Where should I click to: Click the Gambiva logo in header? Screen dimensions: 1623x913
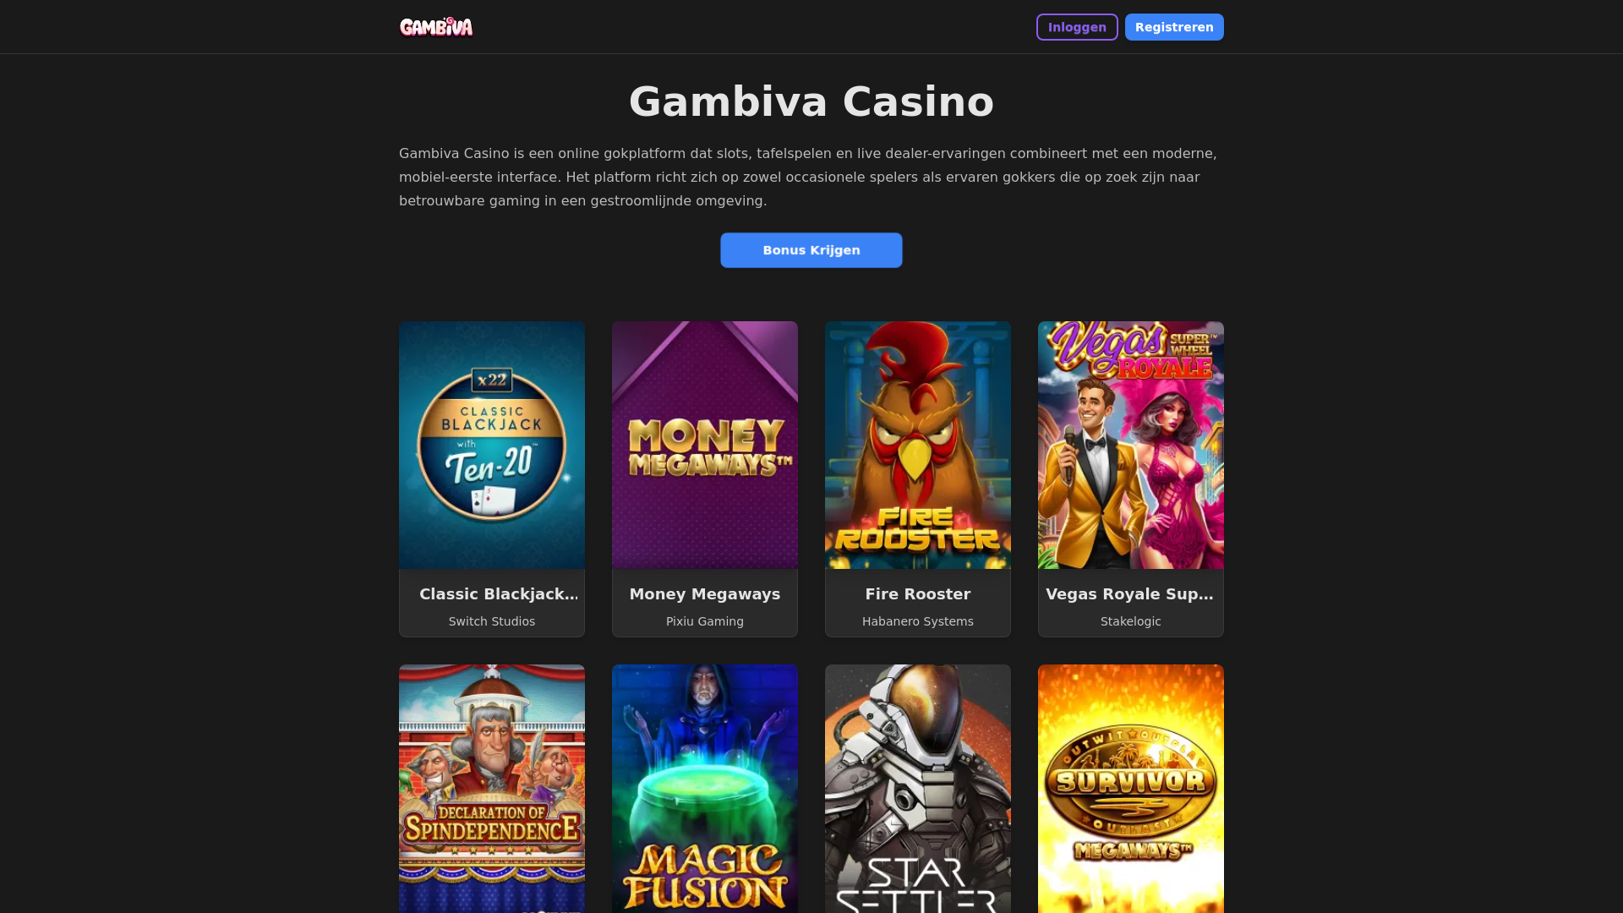tap(436, 27)
